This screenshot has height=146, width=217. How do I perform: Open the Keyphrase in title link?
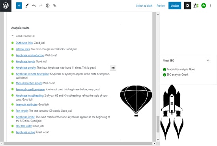pyautogui.click(x=25, y=117)
